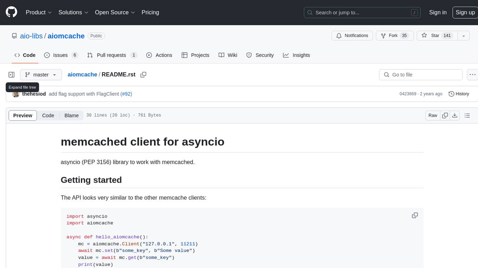Click the fork count 35
Image resolution: width=478 pixels, height=268 pixels.
click(x=404, y=35)
